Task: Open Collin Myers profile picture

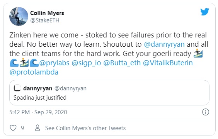Action: [19, 16]
